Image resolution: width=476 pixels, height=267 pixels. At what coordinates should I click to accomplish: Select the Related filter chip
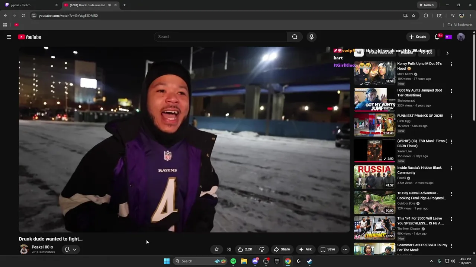click(x=407, y=53)
